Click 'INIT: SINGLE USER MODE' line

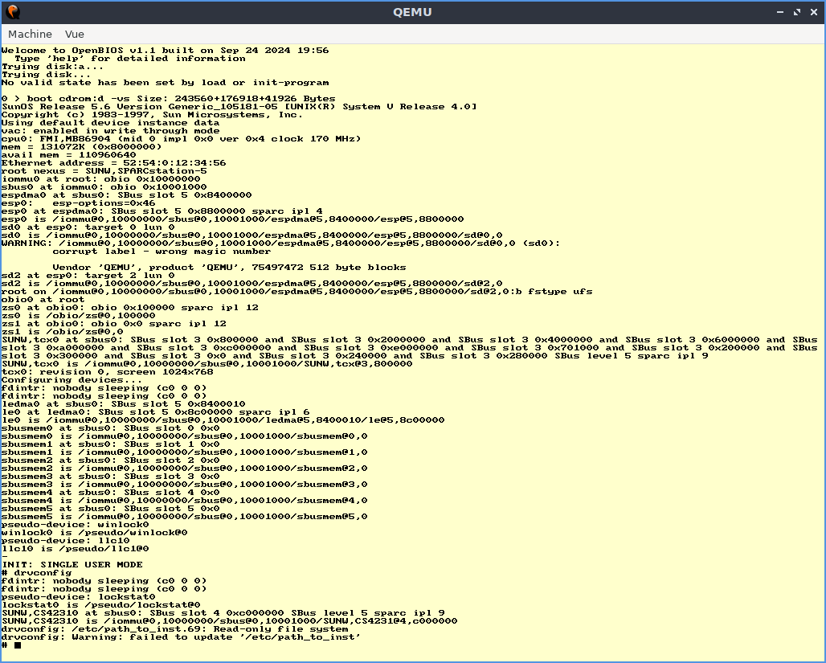72,565
